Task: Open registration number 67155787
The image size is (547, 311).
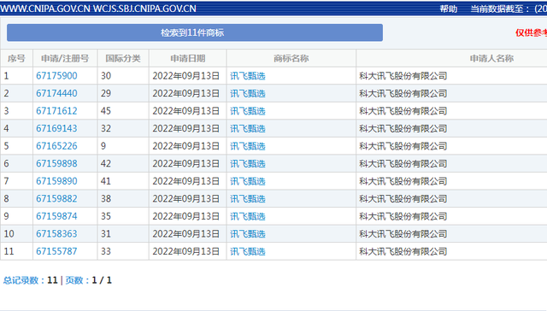Action: [56, 251]
